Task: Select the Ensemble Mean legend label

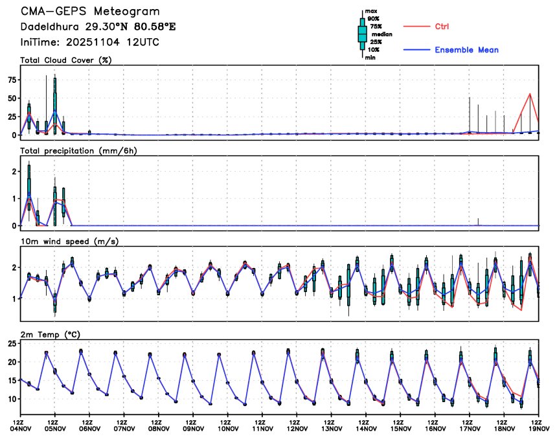Action: tap(466, 50)
